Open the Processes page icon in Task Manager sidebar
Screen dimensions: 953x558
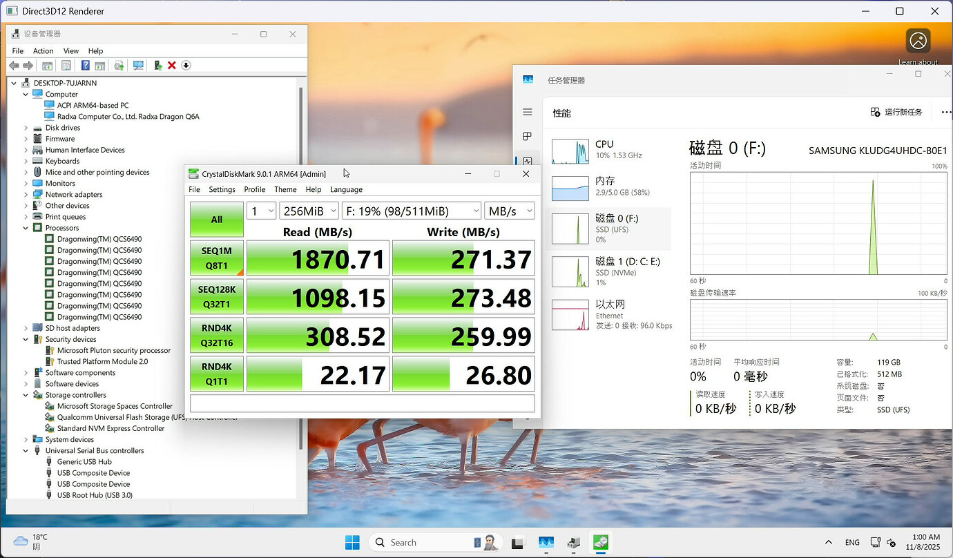pos(528,137)
